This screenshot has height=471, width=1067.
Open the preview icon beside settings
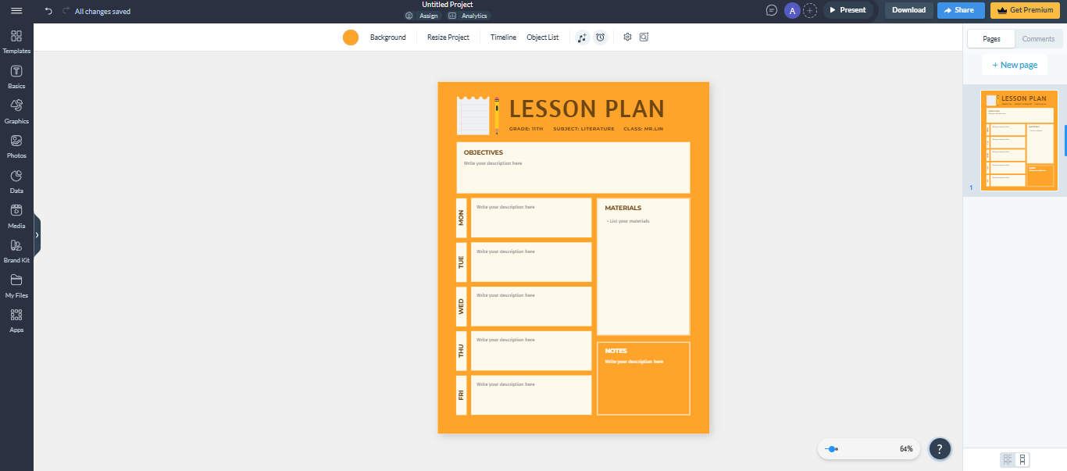pos(644,37)
